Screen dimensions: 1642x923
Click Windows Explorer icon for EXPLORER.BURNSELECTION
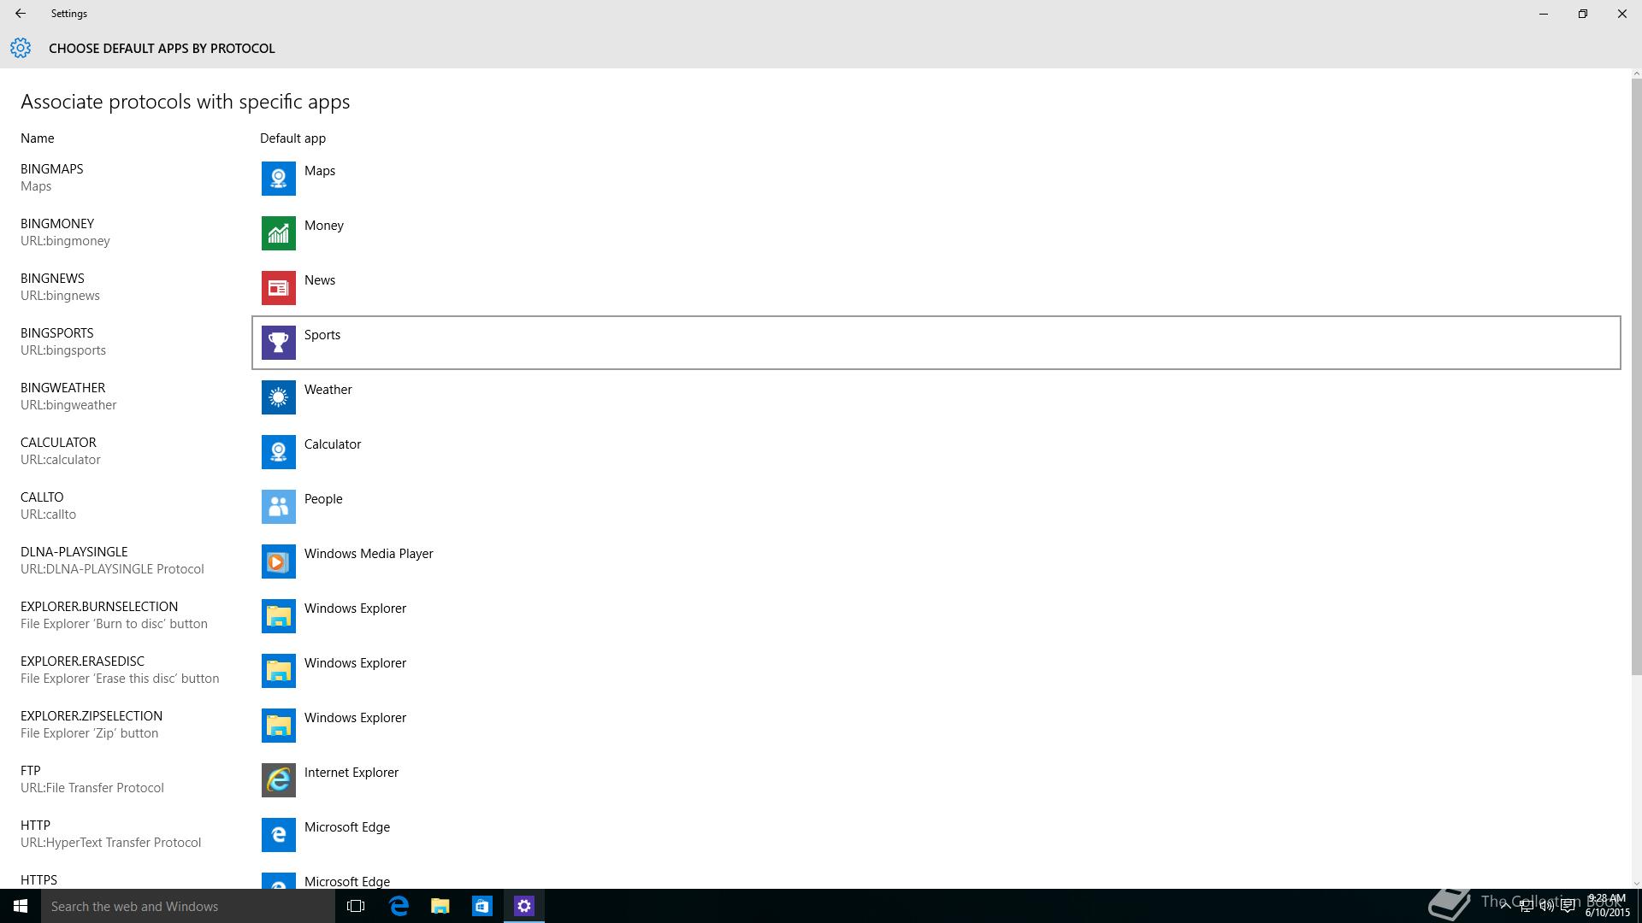[278, 616]
